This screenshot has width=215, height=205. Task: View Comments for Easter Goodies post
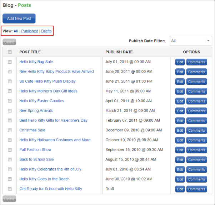coord(197,101)
